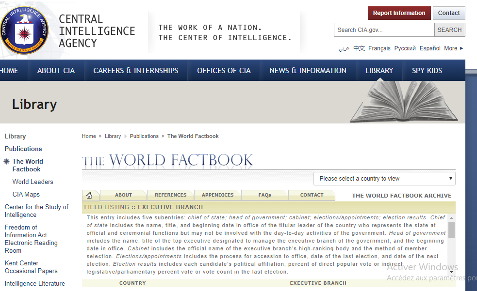477x291 pixels.
Task: Open the Factbook home icon tab
Action: click(89, 195)
